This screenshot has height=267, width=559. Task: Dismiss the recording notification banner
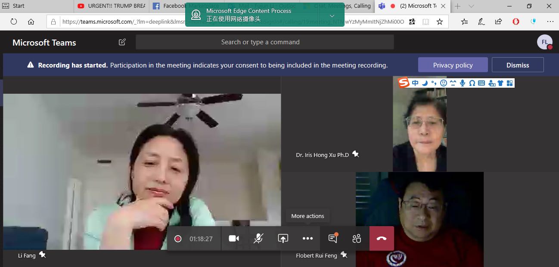coord(518,65)
